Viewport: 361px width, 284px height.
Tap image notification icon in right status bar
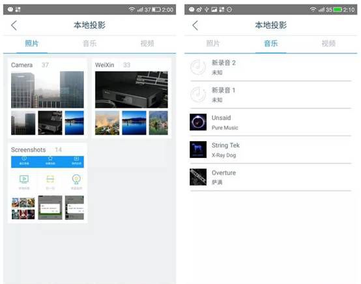tap(214, 9)
